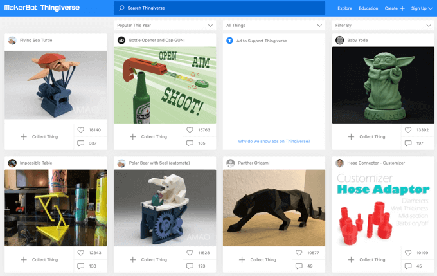Open comments on Hose Connector

tap(408, 266)
